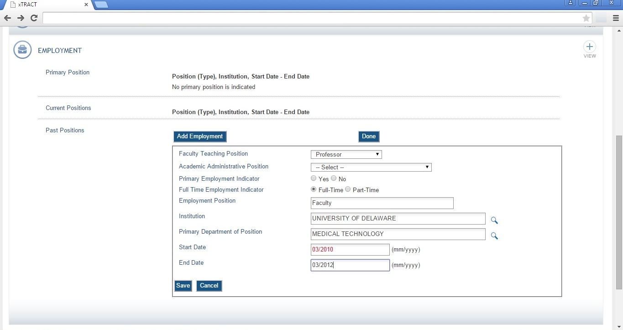Click the browser back arrow
Screen dimensions: 623x330
[7, 18]
